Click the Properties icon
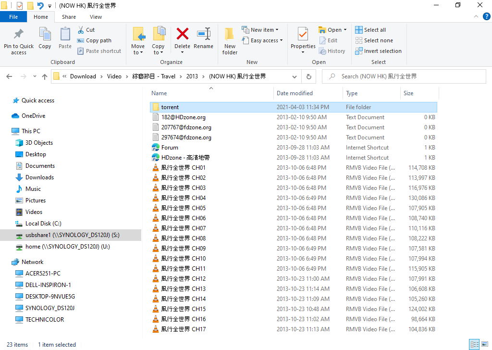The width and height of the screenshot is (492, 350). (303, 34)
